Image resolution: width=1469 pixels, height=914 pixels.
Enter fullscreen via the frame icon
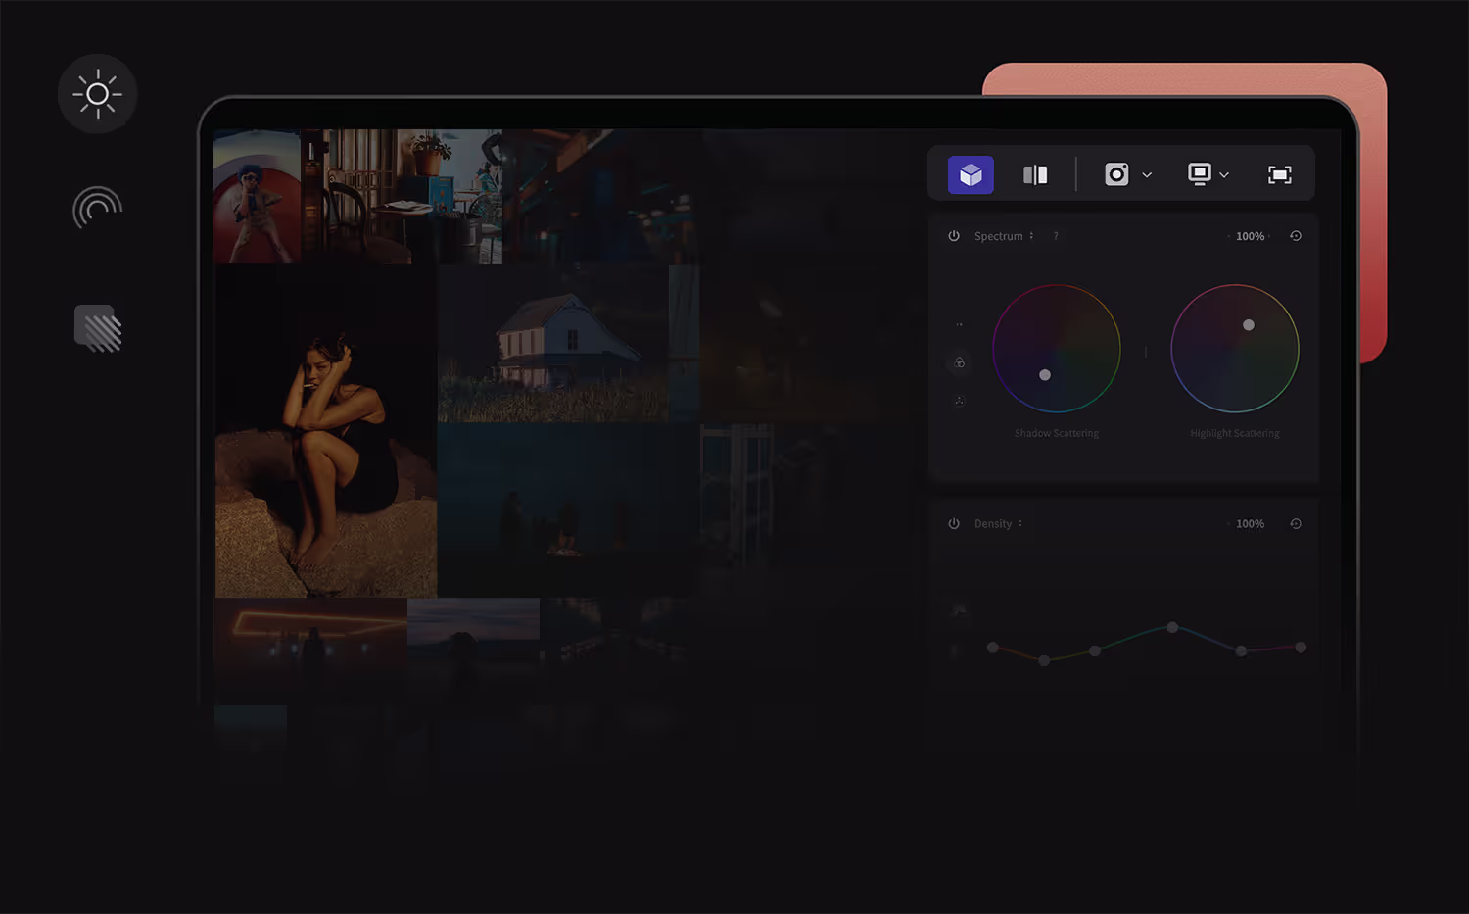(1279, 174)
